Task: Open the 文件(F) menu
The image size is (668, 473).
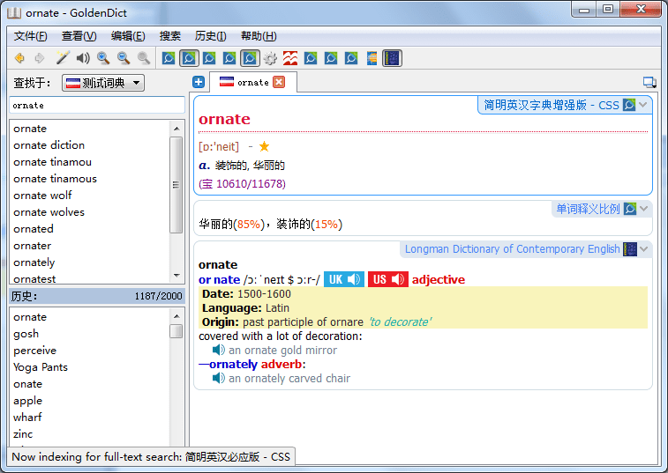Action: 30,36
